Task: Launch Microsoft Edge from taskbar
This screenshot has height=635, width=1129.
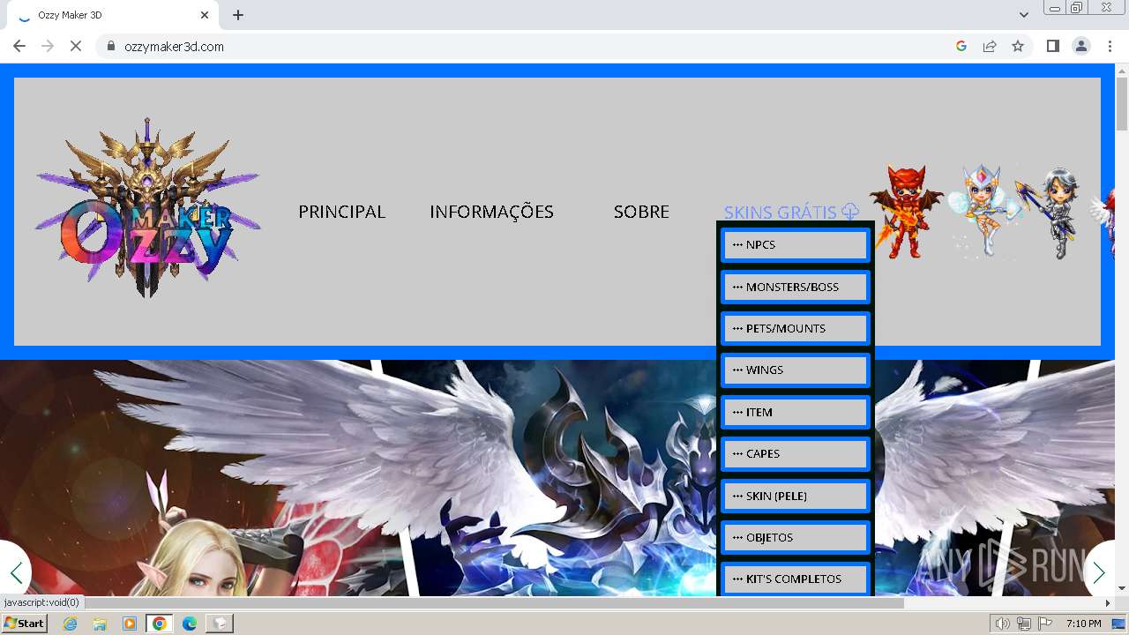Action: pos(189,624)
